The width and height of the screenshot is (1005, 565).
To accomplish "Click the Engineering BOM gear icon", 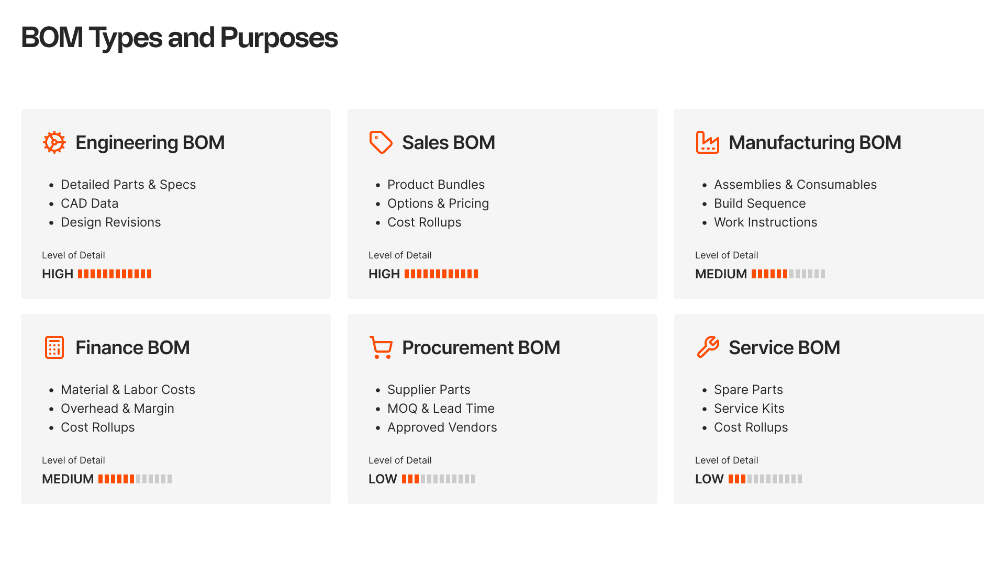I will [54, 142].
